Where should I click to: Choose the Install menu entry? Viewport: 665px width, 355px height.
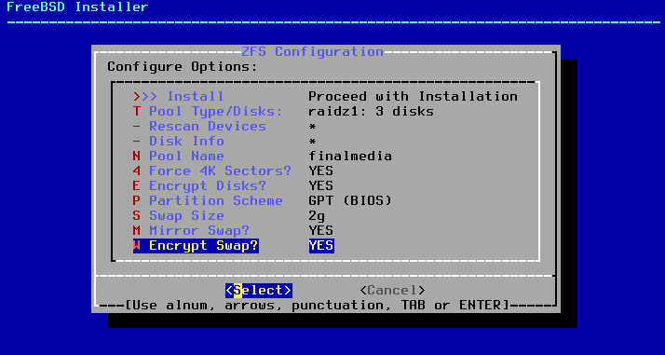point(325,97)
